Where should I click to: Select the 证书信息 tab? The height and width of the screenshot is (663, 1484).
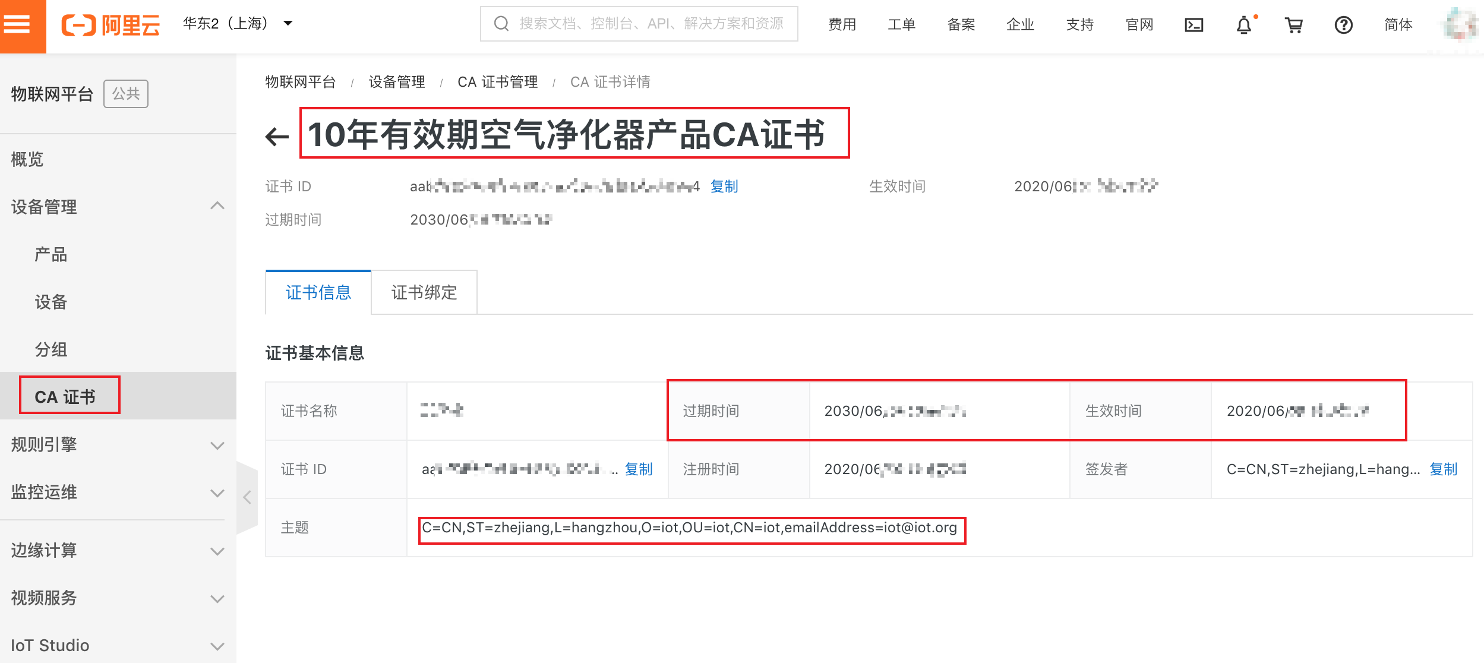[318, 292]
